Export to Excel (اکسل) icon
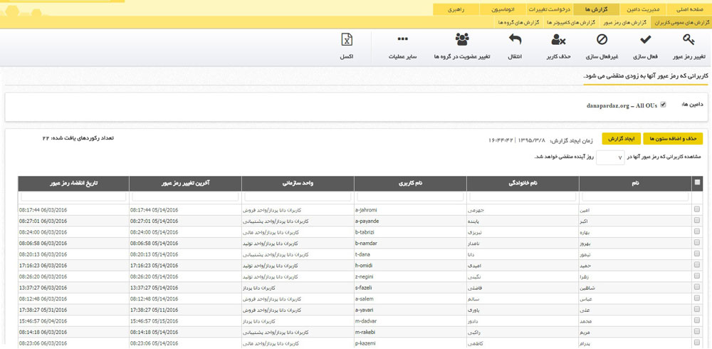This screenshot has width=712, height=349. (x=347, y=40)
